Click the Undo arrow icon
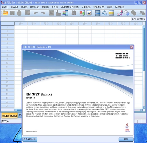Image resolution: width=147 pixels, height=143 pixels. tap(36, 13)
